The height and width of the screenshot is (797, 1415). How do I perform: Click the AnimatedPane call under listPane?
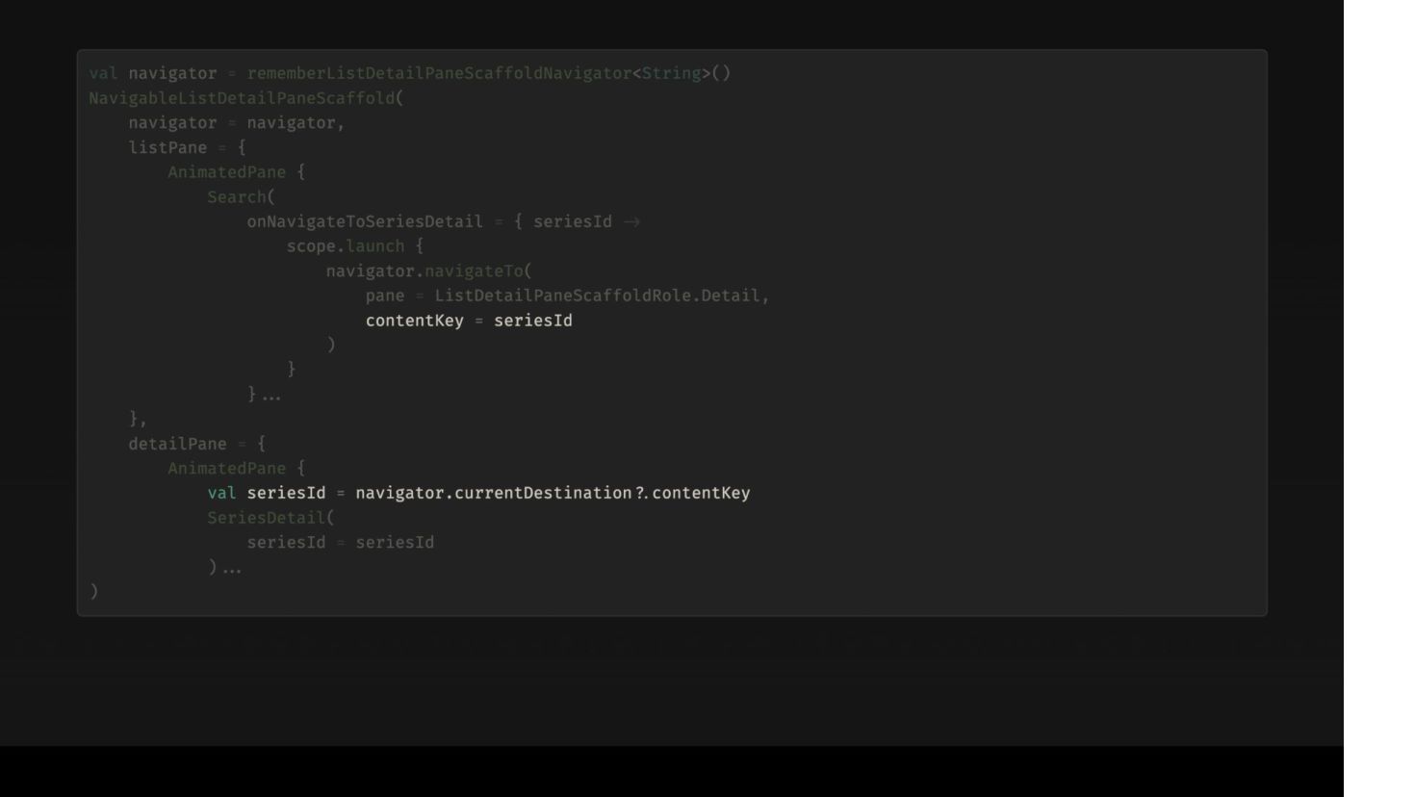(227, 172)
